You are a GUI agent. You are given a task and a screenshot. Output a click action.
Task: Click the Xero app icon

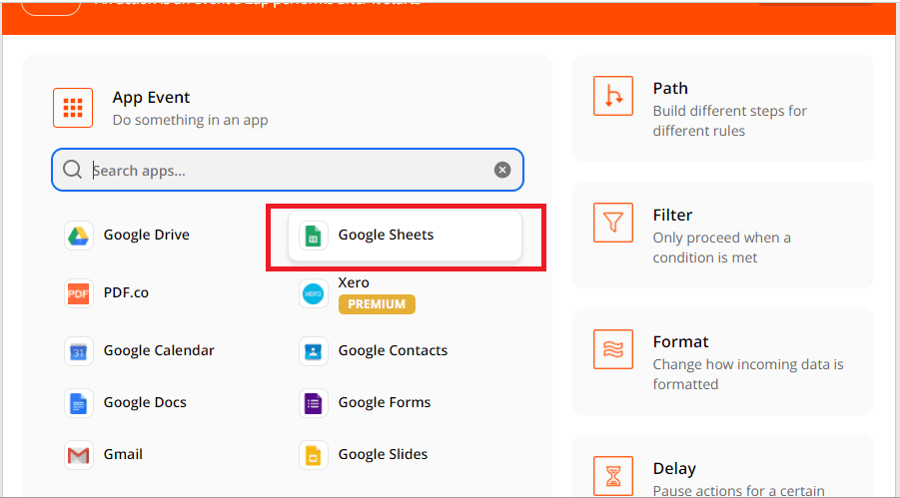[314, 293]
